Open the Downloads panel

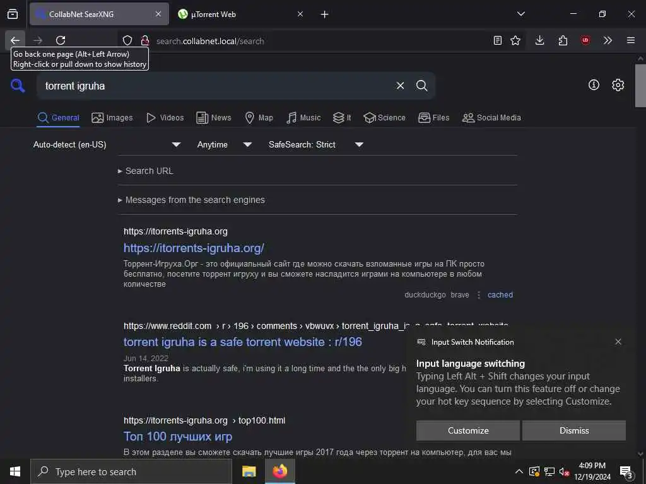pyautogui.click(x=540, y=40)
